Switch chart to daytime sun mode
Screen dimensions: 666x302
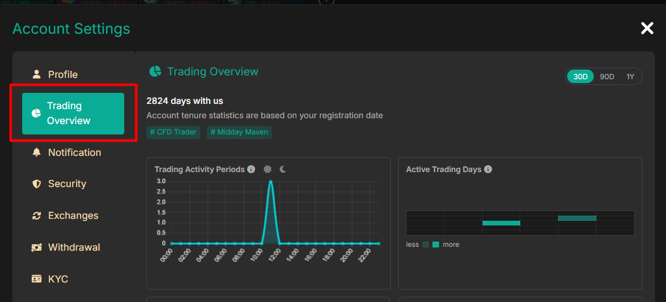point(267,170)
